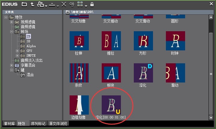Click the hide folder view icon
216x129 pixels.
[x=24, y=4]
